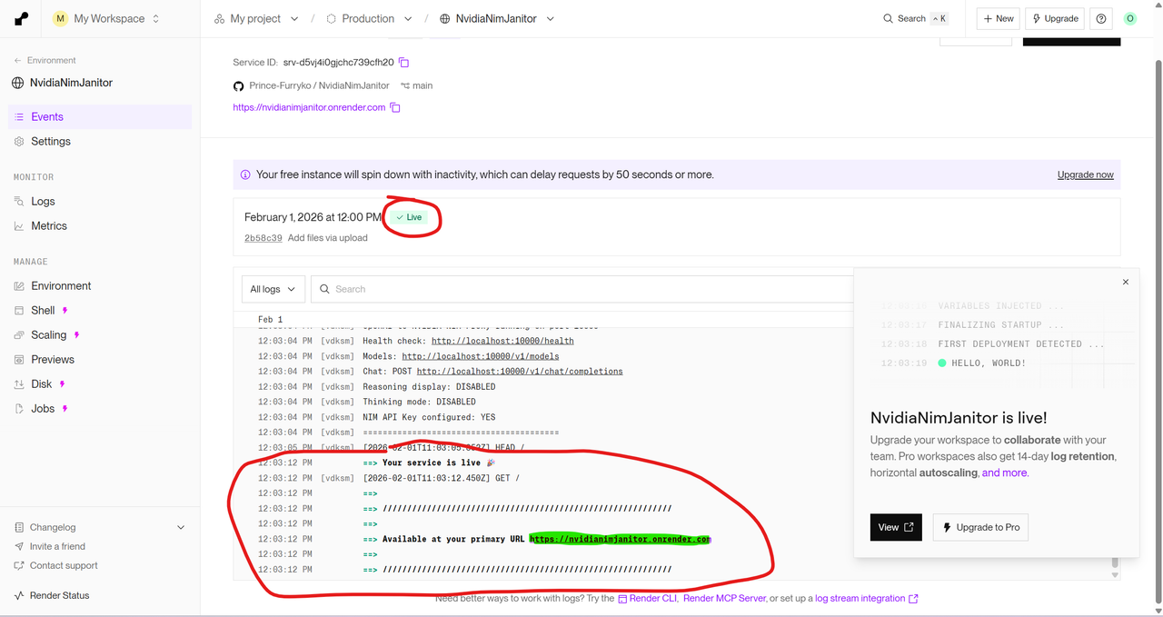Viewport: 1163px width, 617px height.
Task: Copy the Service ID
Action: [x=404, y=63]
